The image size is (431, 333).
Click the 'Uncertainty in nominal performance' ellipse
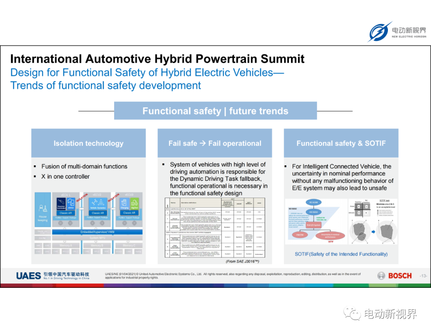330,236
